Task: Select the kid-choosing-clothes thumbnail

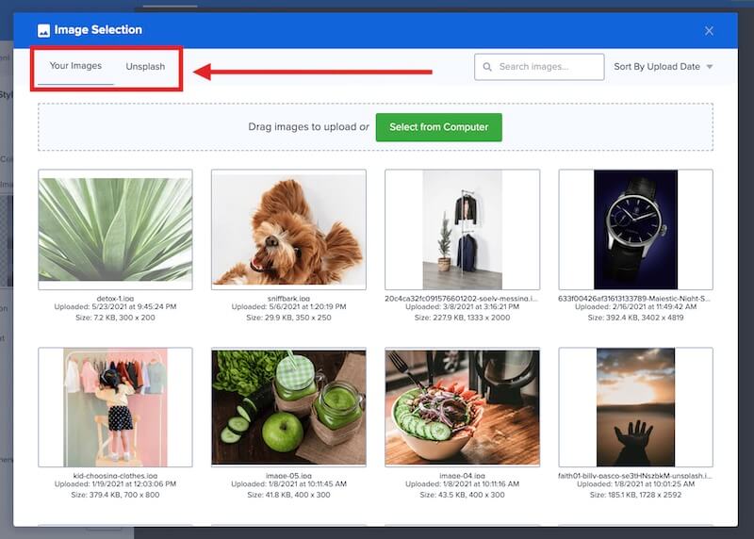Action: pos(115,407)
